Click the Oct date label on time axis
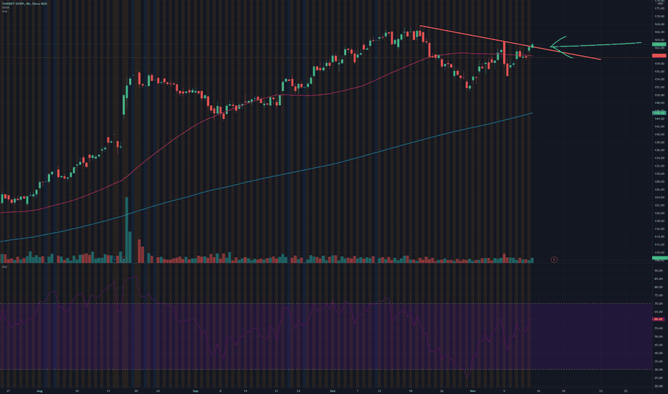Image resolution: width=668 pixels, height=394 pixels. (333, 390)
